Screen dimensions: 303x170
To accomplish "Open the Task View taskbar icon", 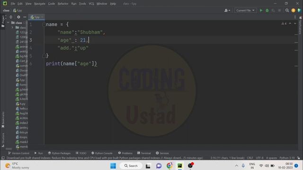I will coord(148,166).
